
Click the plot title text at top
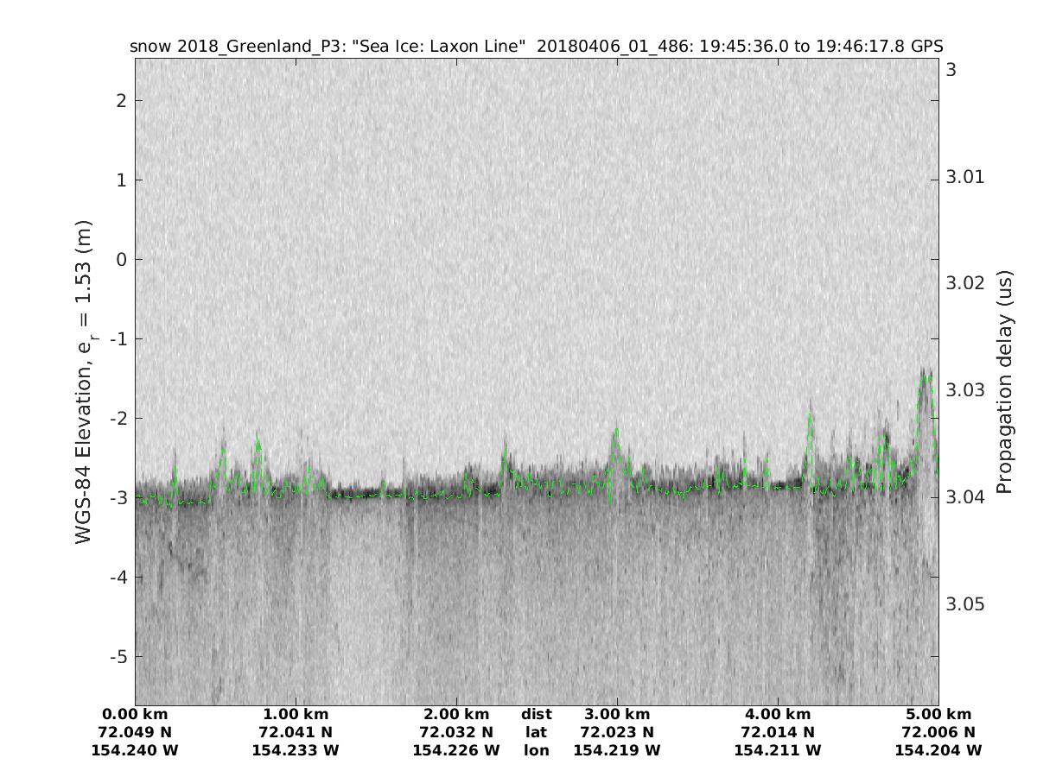point(536,46)
